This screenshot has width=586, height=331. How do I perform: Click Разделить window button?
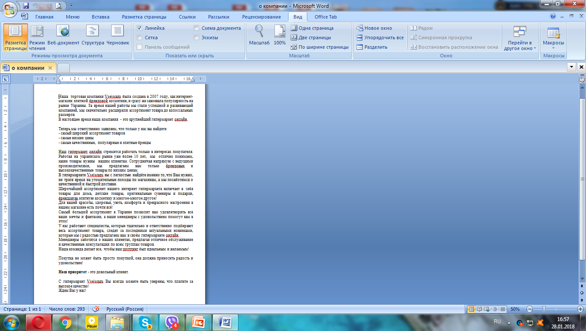372,47
